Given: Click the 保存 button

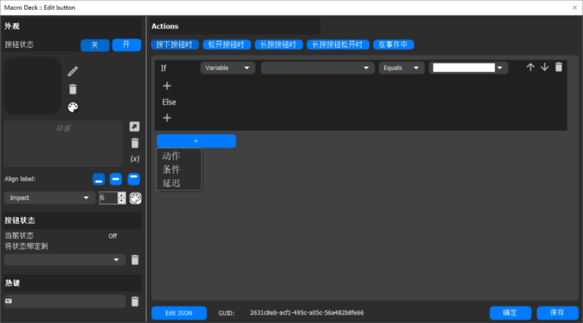Looking at the screenshot, I should 557,313.
